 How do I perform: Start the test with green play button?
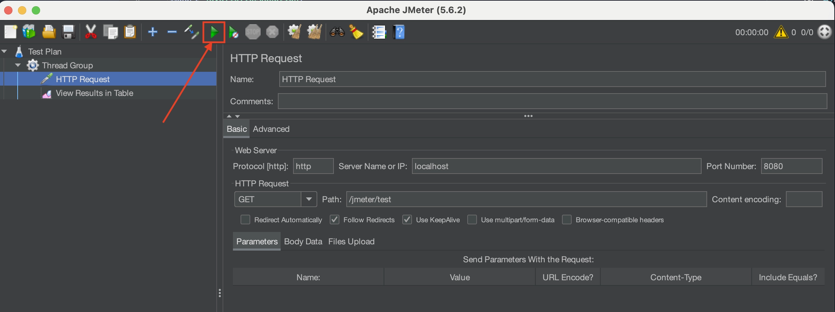tap(214, 32)
